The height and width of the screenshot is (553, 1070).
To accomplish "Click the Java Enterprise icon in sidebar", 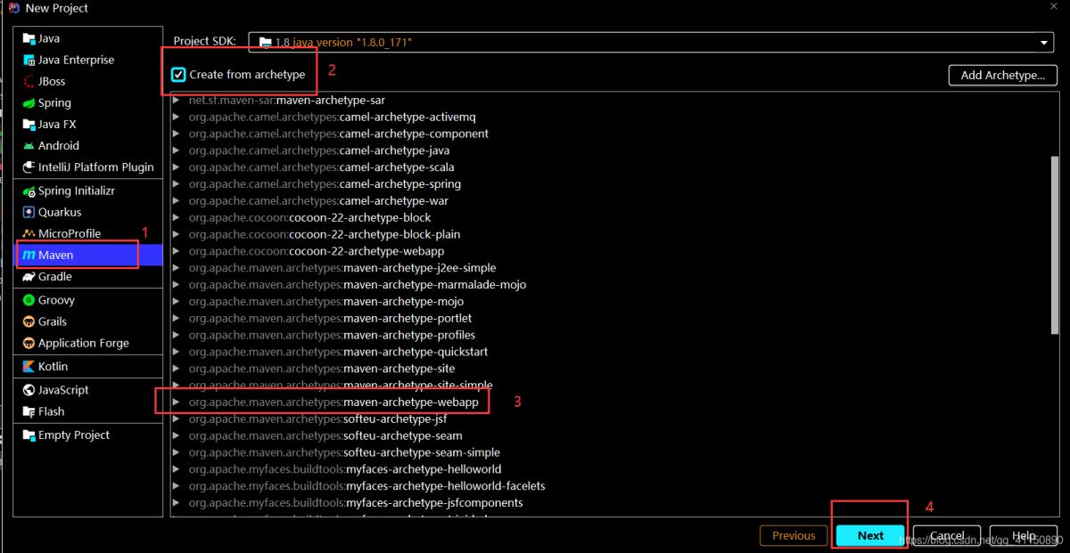I will pos(29,60).
